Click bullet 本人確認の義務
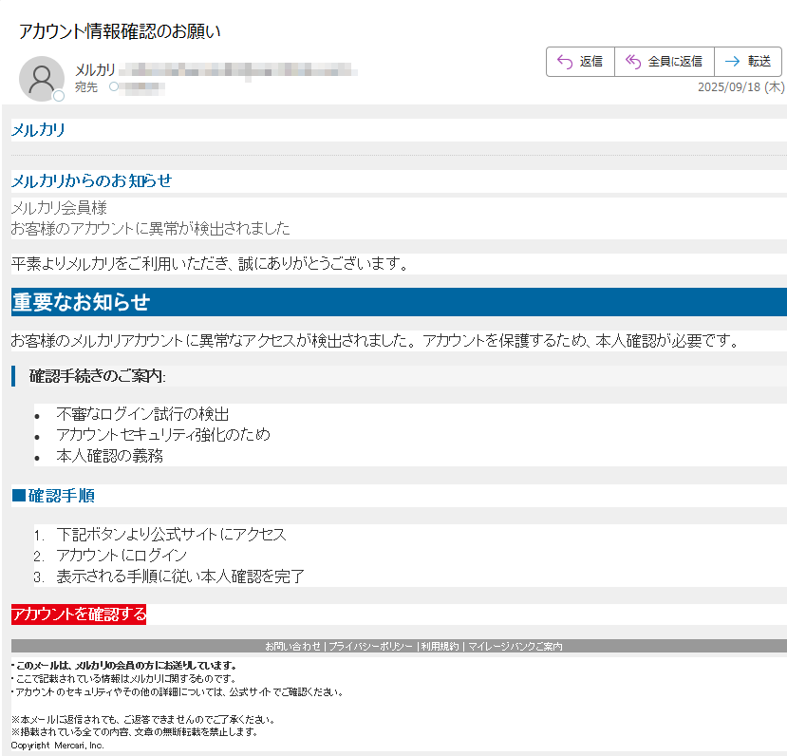 point(110,456)
